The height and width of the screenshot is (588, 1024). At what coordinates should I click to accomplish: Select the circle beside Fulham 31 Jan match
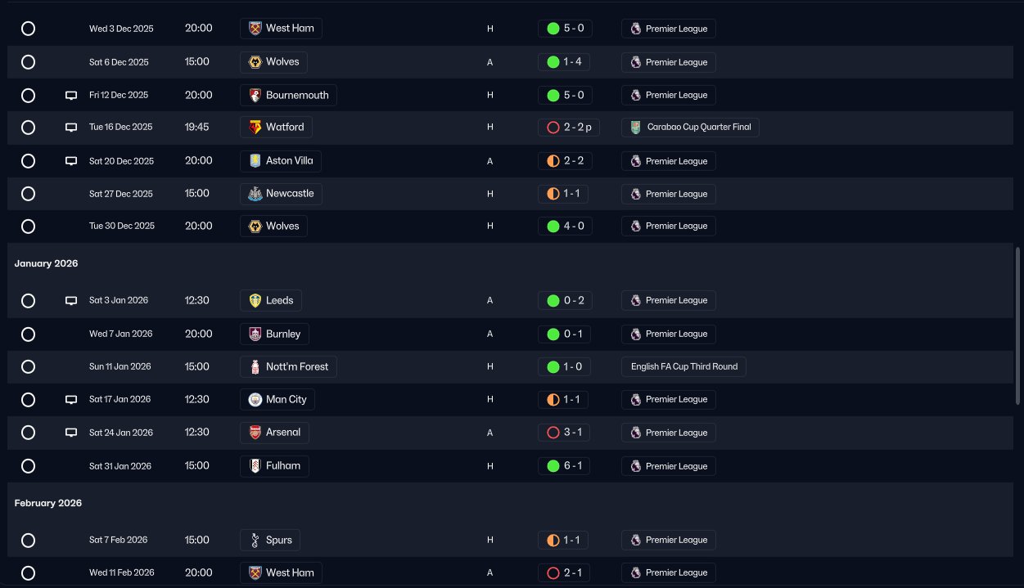pyautogui.click(x=28, y=466)
